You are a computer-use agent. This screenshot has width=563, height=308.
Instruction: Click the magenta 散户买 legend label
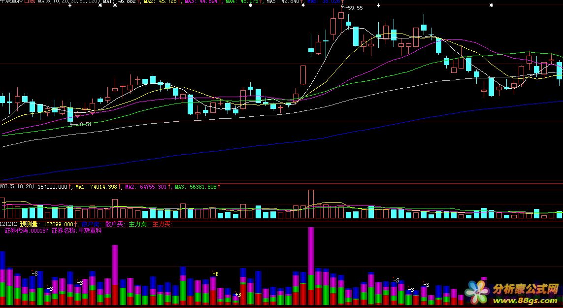[x=115, y=224]
